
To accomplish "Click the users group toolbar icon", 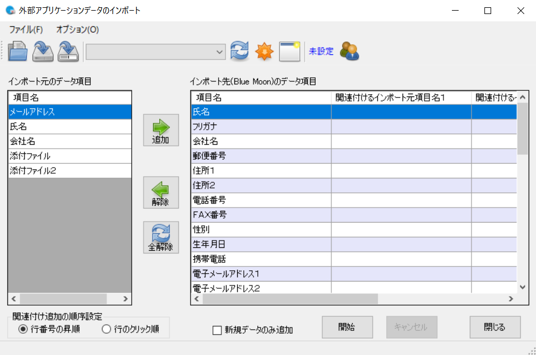I will tap(349, 51).
